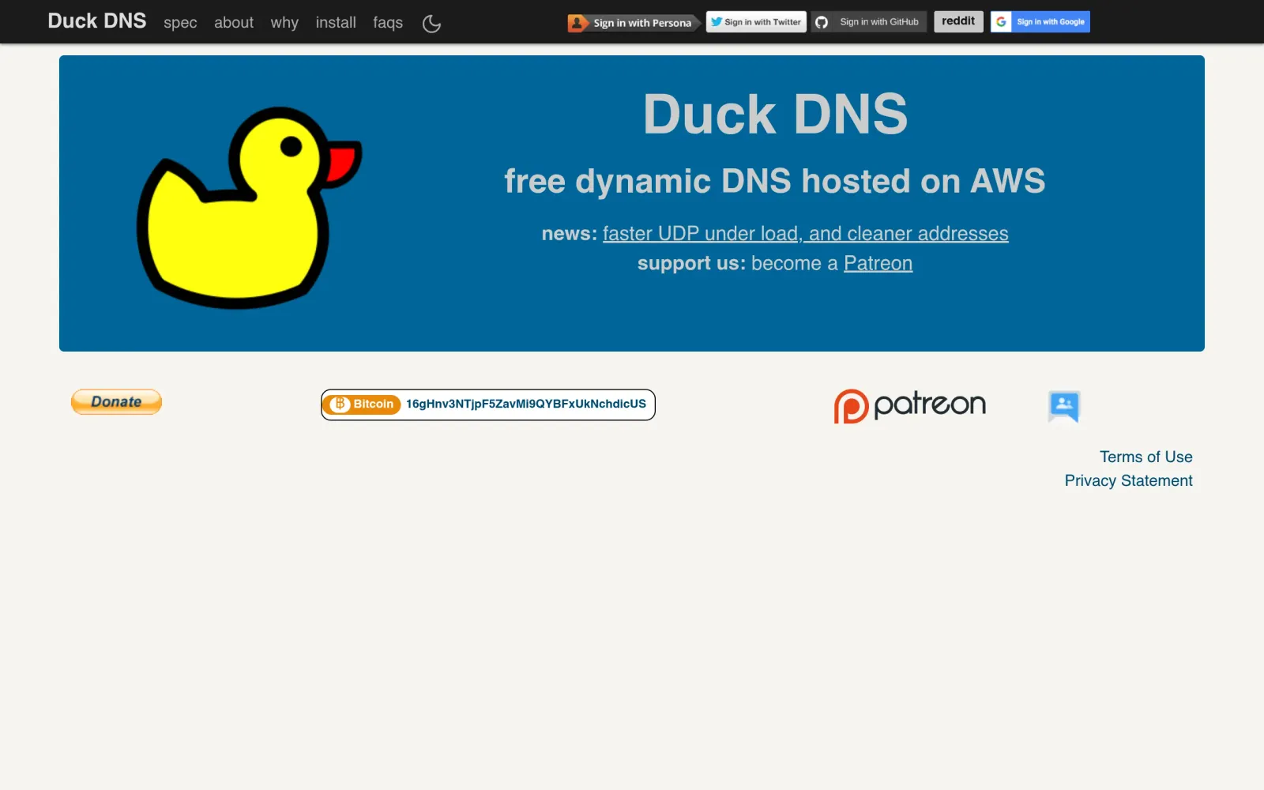
Task: Open news link about faster UDP under load
Action: [x=806, y=234]
